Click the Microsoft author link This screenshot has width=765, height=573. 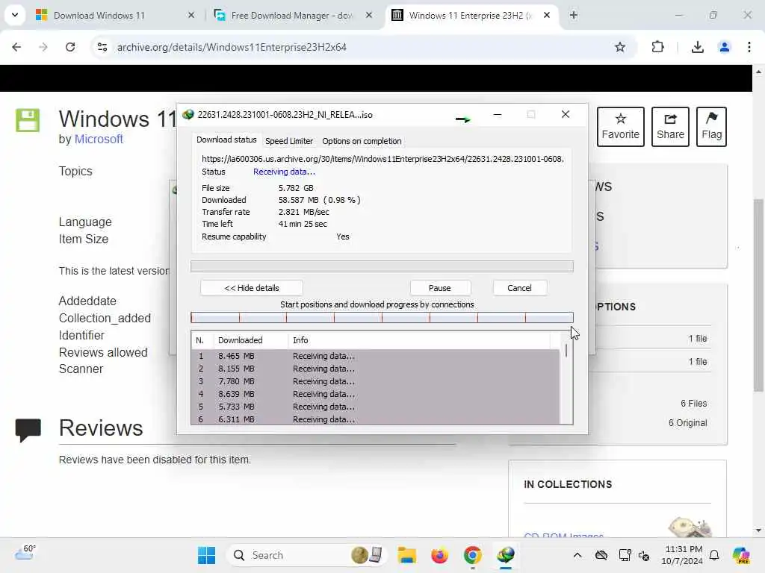[99, 139]
